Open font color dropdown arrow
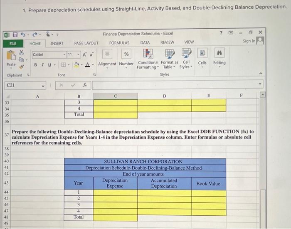This screenshot has width=291, height=229. point(93,65)
